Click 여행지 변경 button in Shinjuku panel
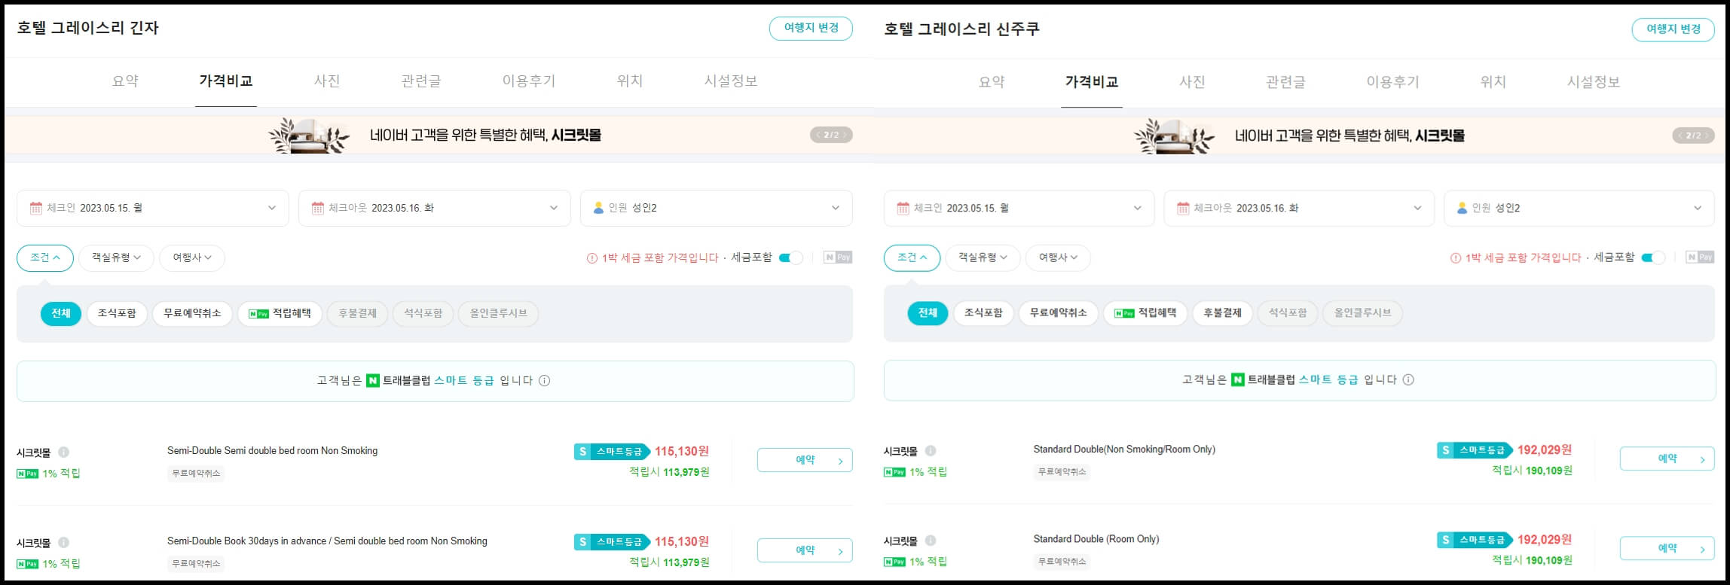 1673,29
